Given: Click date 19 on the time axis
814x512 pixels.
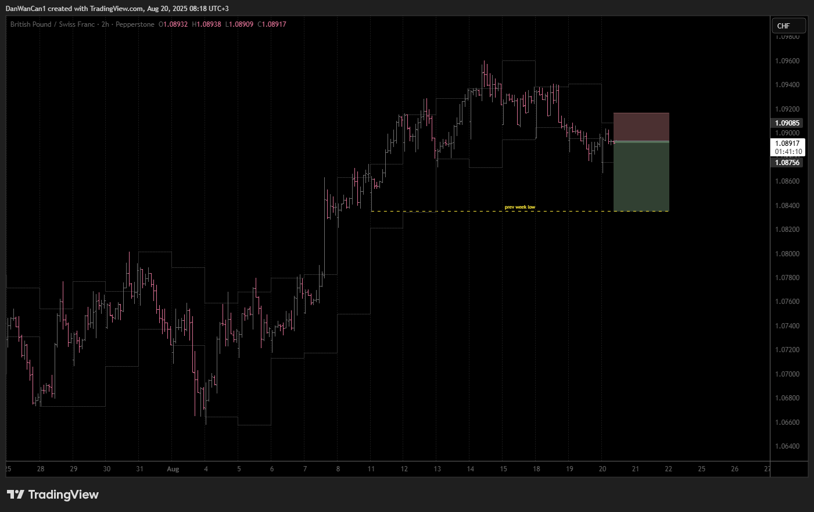Looking at the screenshot, I should tap(570, 469).
